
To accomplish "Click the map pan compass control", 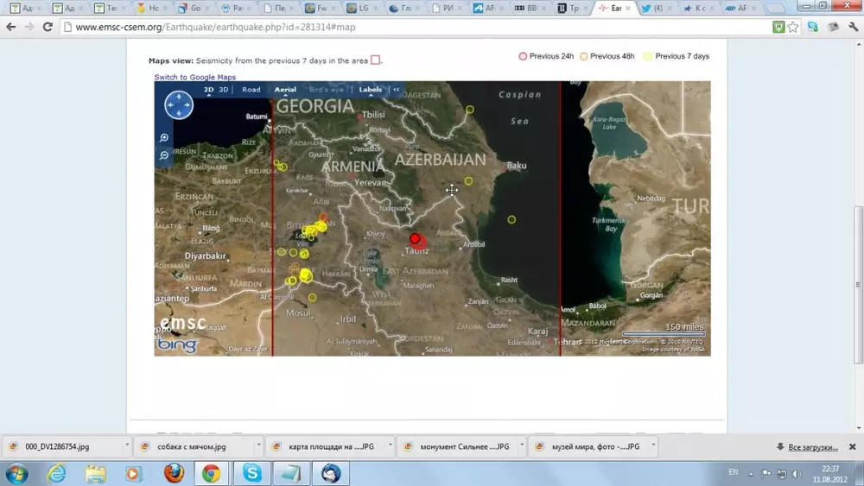I will pyautogui.click(x=179, y=105).
